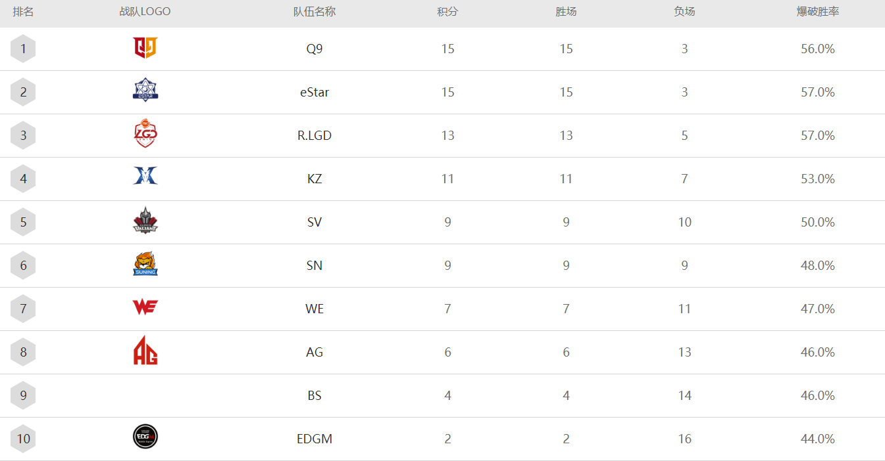Open the eStar team name

(x=315, y=92)
